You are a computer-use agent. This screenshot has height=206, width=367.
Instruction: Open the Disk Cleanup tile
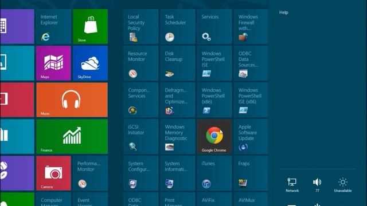[x=178, y=63]
